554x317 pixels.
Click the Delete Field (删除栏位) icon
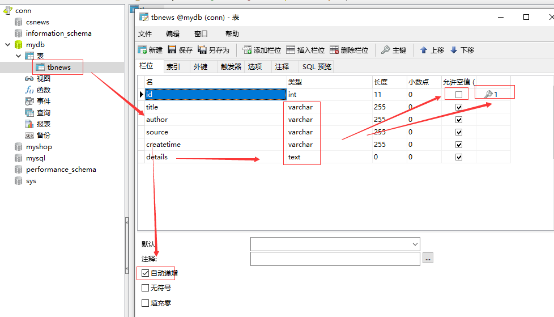334,50
